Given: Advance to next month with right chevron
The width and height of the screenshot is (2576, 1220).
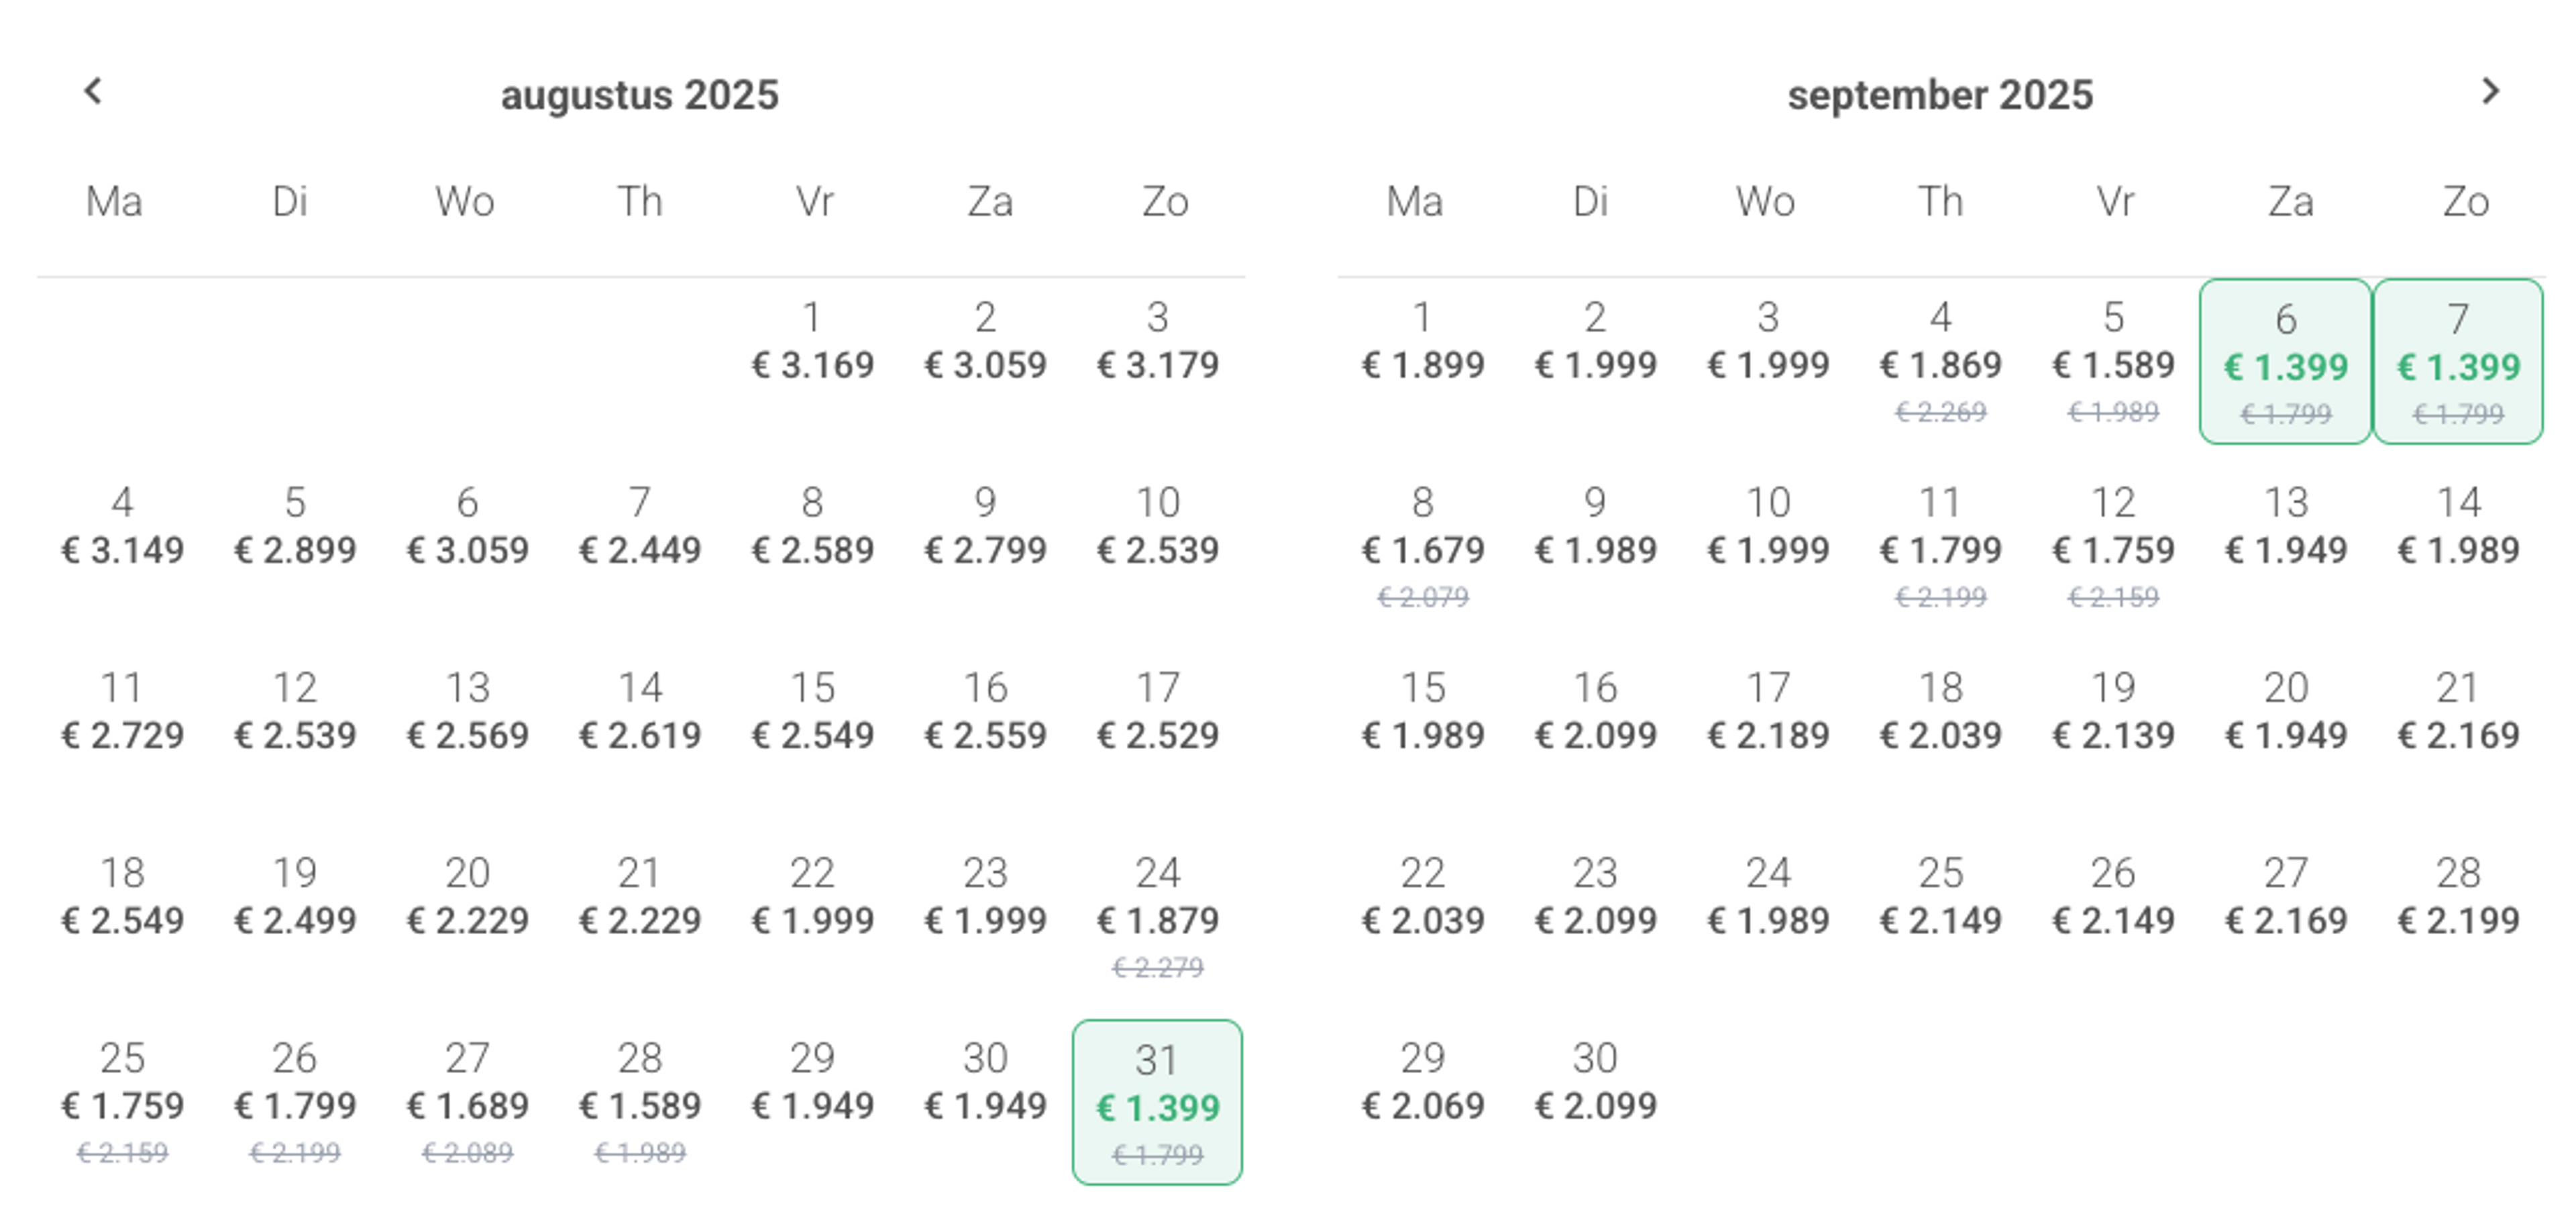Looking at the screenshot, I should [2491, 91].
